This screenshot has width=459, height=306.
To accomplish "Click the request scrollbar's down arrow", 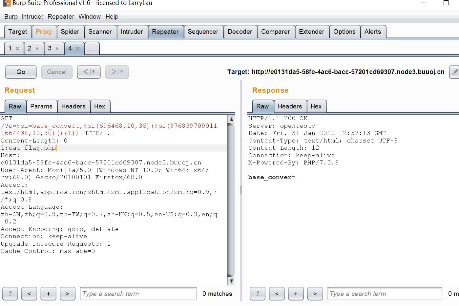I will (231, 281).
